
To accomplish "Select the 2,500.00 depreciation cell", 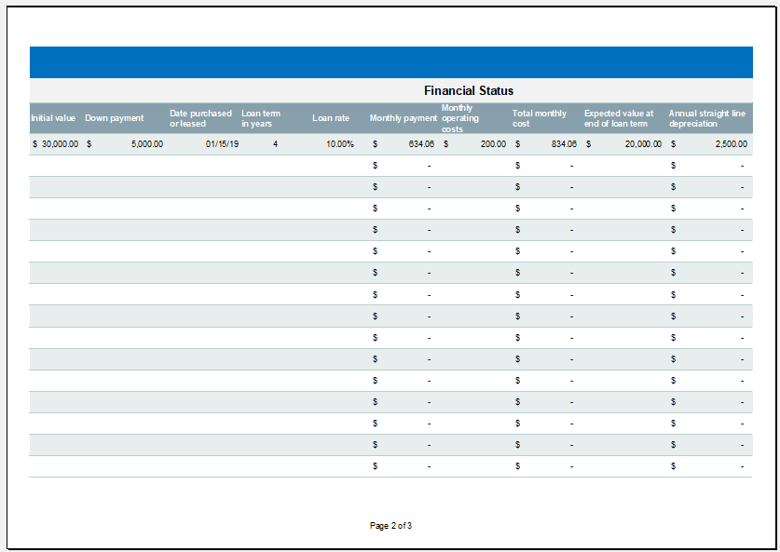I will pyautogui.click(x=709, y=144).
